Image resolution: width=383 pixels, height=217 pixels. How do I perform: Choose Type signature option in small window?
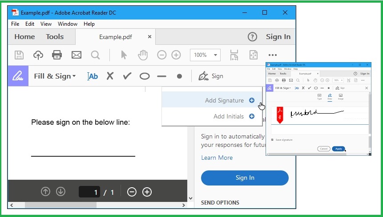(x=319, y=96)
